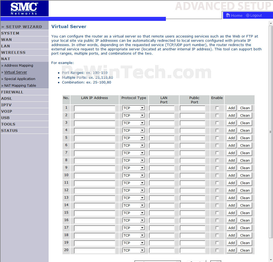Focus the Public Port field in row 5
The image size is (273, 262).
(192, 138)
